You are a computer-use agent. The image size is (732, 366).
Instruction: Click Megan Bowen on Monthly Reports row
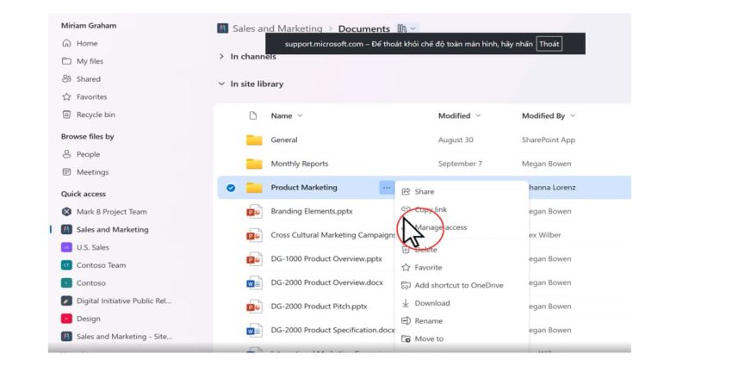[x=546, y=164]
